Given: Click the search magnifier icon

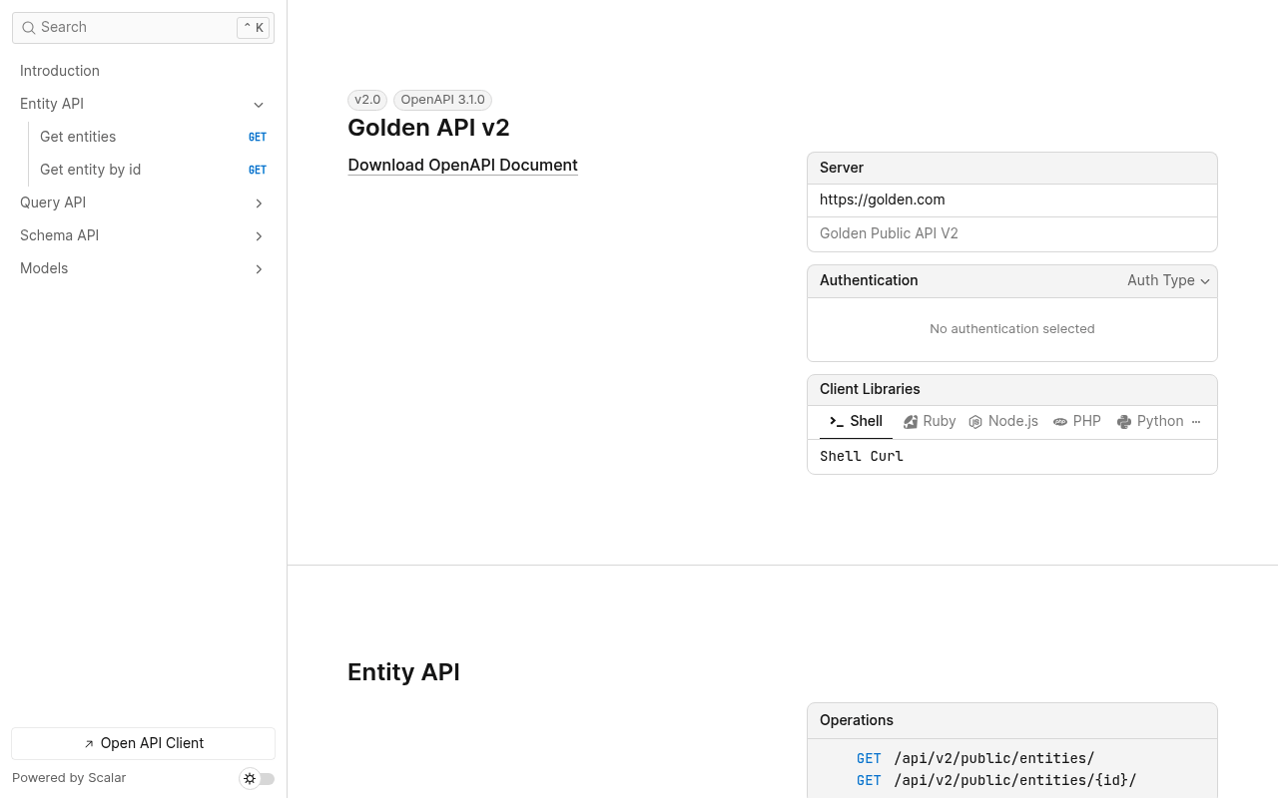Looking at the screenshot, I should pyautogui.click(x=29, y=28).
